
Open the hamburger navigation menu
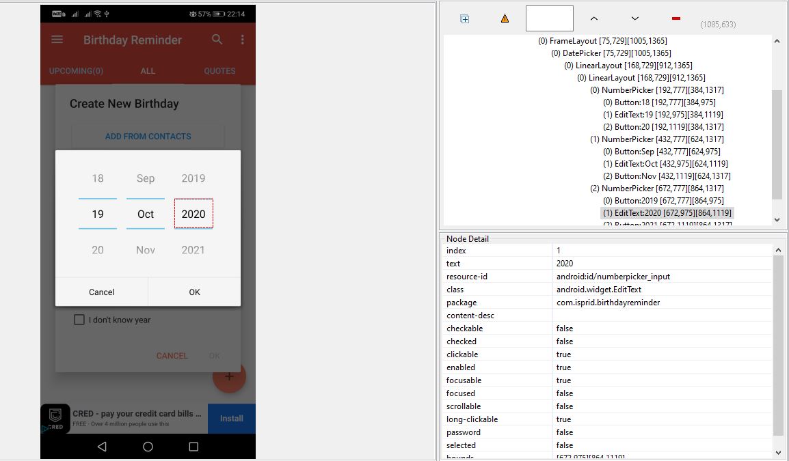point(57,40)
